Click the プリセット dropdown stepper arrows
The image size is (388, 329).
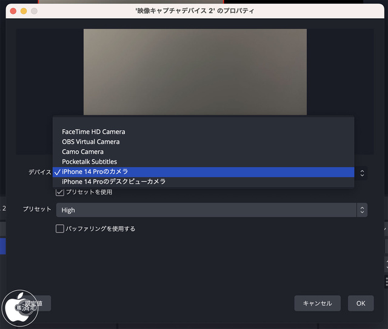point(362,210)
